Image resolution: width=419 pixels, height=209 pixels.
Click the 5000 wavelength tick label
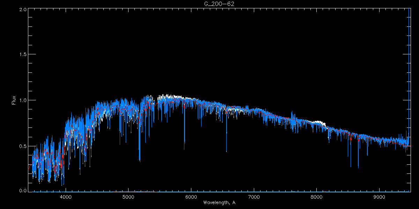point(128,196)
